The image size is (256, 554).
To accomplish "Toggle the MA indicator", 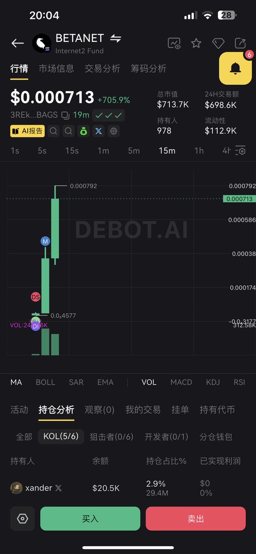I will click(x=16, y=382).
